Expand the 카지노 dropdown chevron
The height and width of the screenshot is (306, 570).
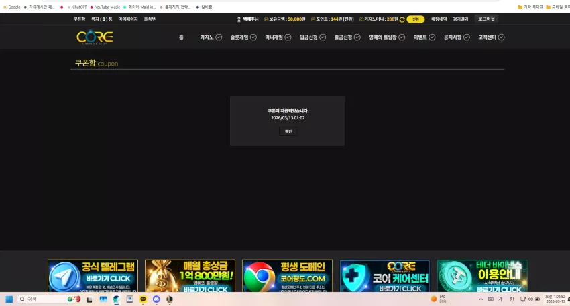pyautogui.click(x=219, y=37)
